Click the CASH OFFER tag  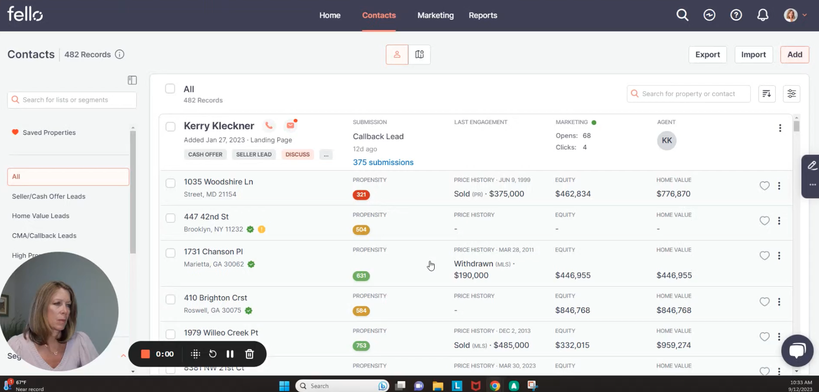click(205, 155)
